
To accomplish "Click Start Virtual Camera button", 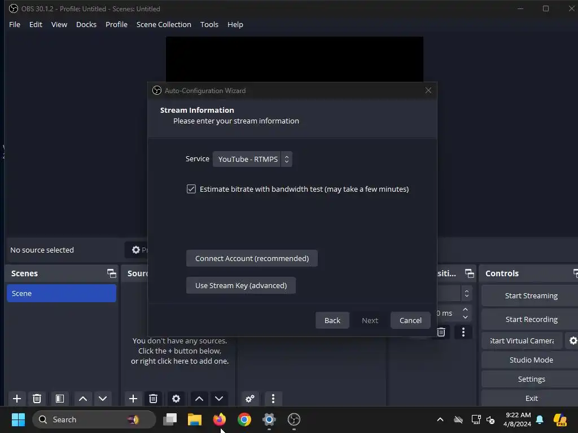I will [x=522, y=341].
